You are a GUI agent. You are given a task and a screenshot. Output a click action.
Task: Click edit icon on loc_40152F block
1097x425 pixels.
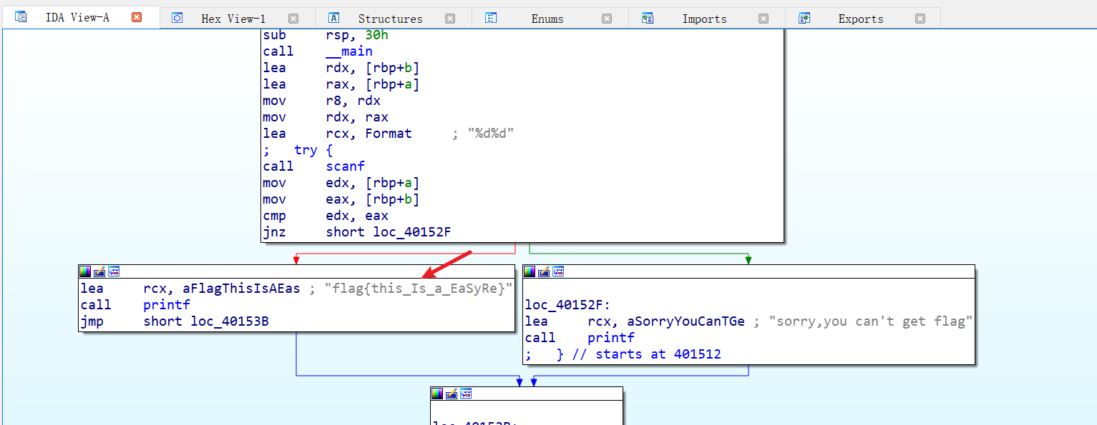(x=545, y=271)
